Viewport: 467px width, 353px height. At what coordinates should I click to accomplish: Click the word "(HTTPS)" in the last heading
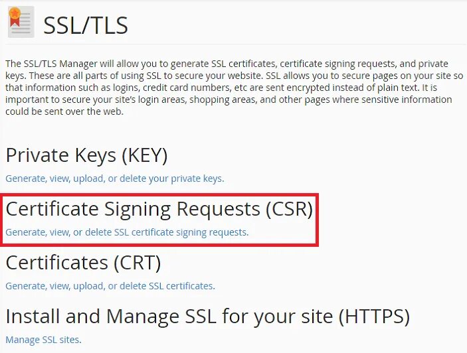click(375, 317)
